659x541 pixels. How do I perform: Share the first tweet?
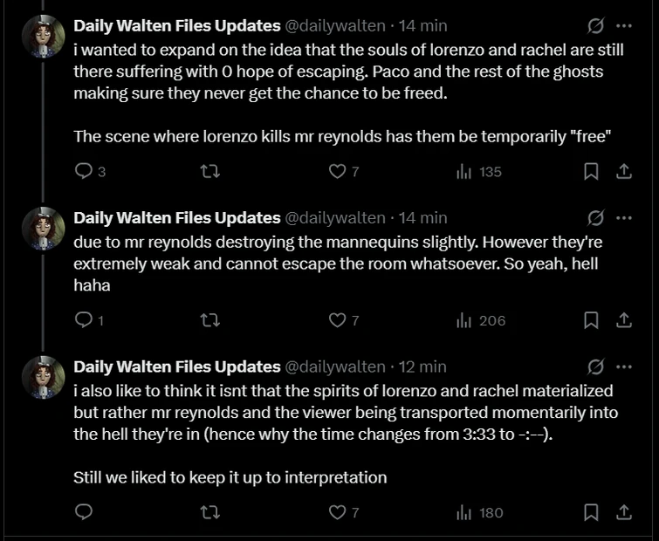click(x=624, y=172)
